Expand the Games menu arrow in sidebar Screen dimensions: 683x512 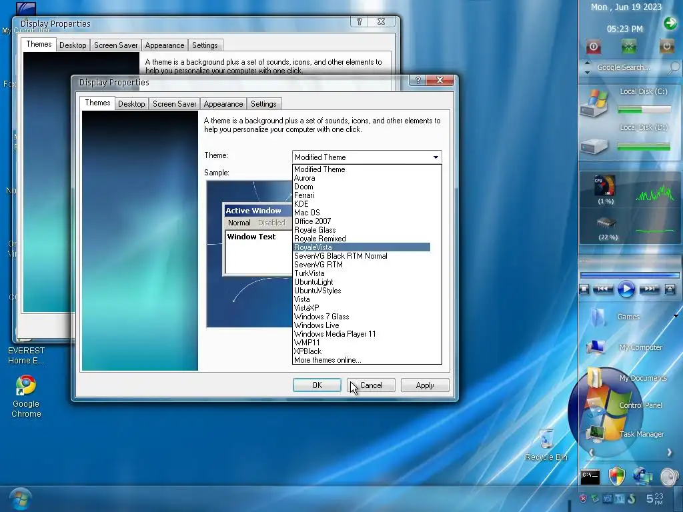676,315
